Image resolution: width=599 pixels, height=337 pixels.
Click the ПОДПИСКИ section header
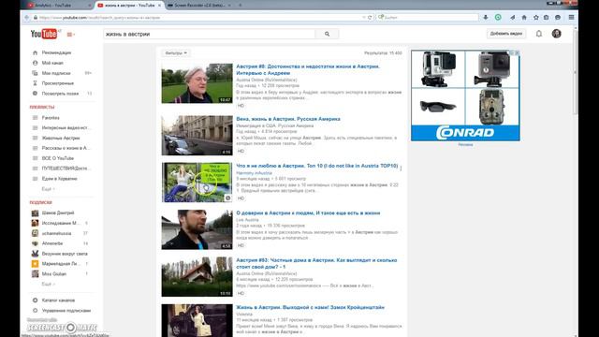(40, 202)
